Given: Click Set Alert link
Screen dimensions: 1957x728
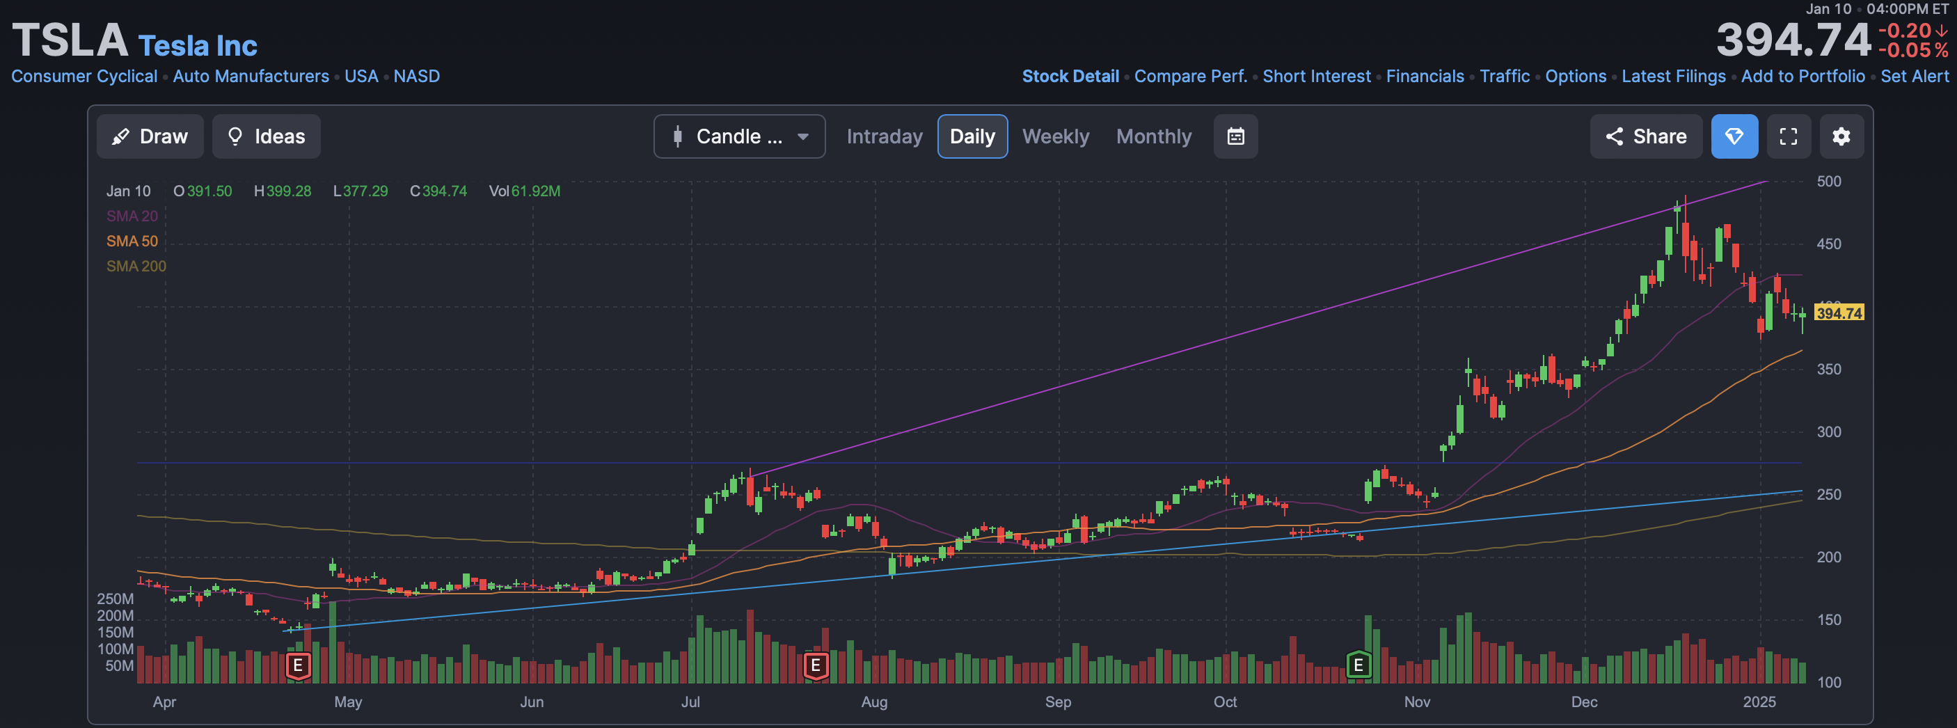Looking at the screenshot, I should click(x=1915, y=76).
